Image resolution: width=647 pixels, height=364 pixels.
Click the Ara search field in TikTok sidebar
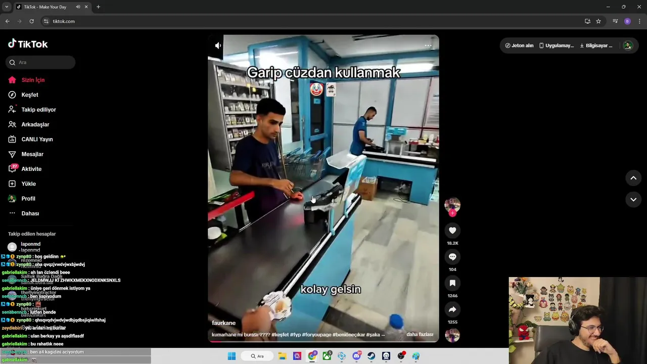tap(40, 62)
